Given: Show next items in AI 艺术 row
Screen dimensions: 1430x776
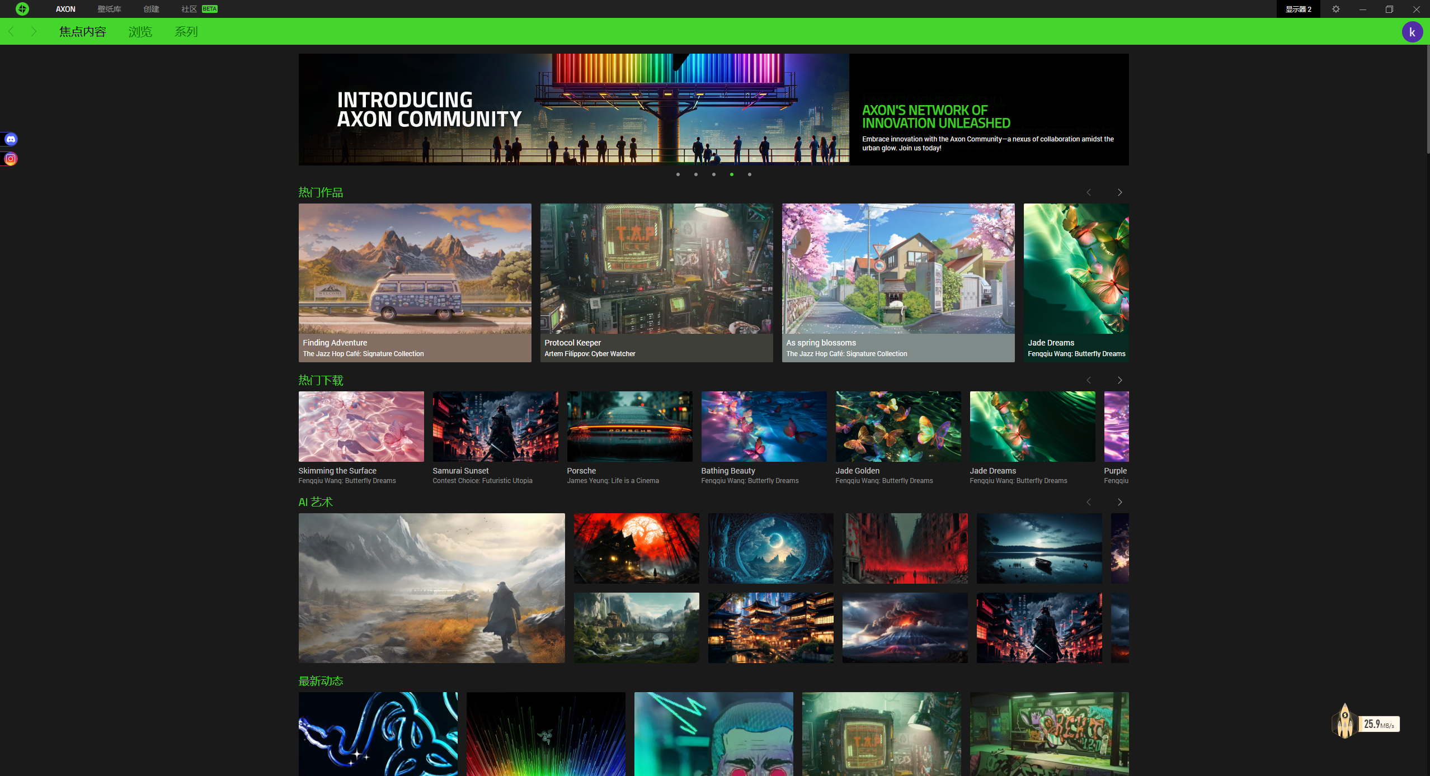Looking at the screenshot, I should 1120,502.
